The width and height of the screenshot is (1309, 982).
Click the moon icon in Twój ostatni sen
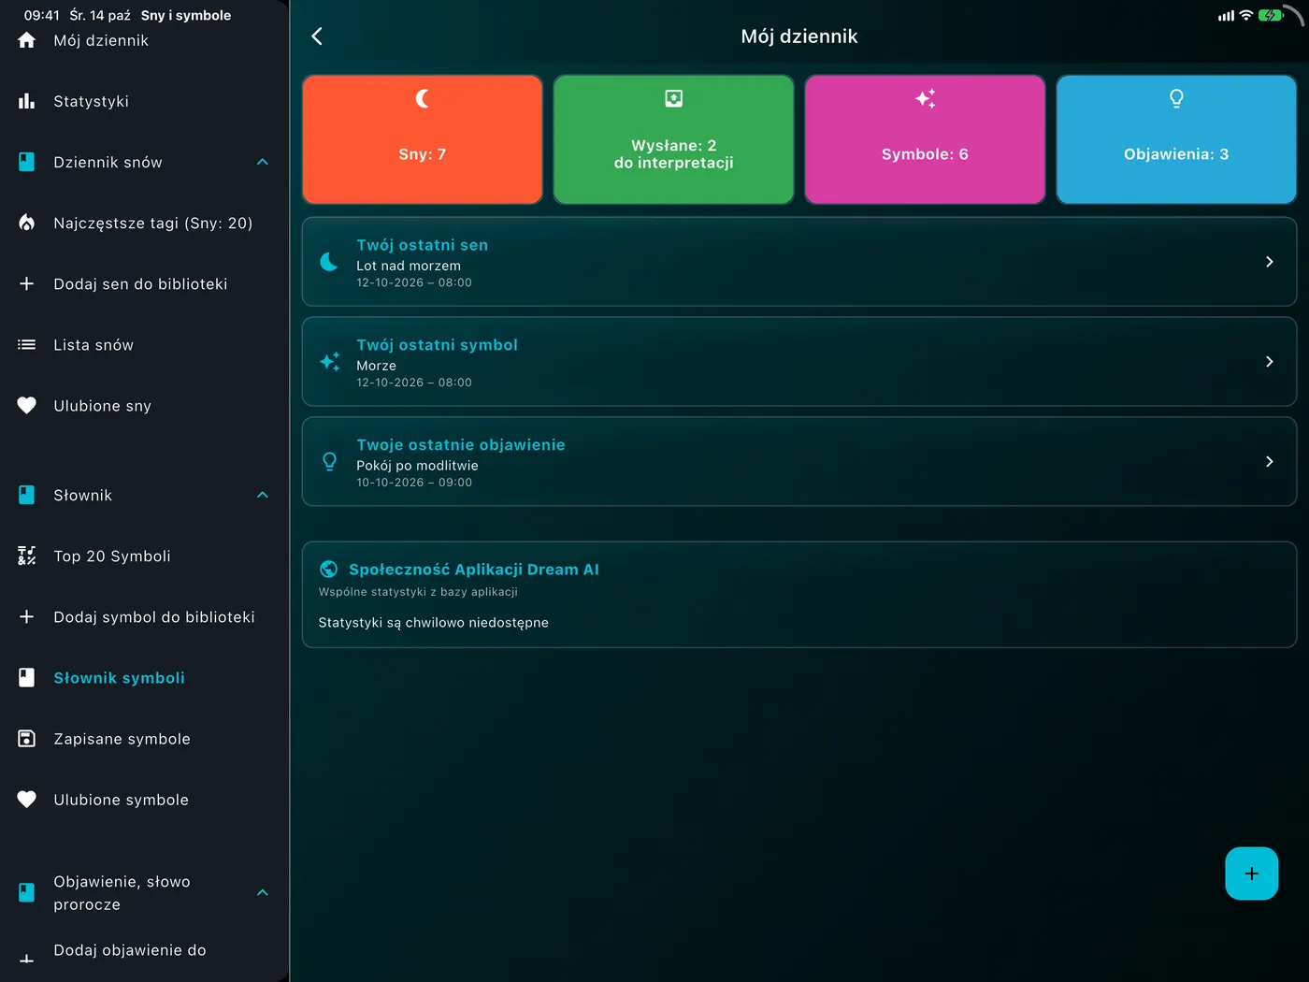point(329,262)
